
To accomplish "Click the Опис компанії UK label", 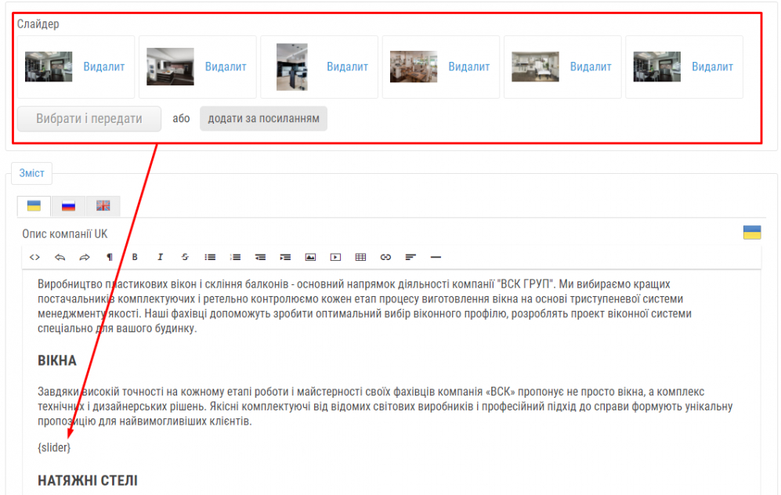I will [x=65, y=234].
